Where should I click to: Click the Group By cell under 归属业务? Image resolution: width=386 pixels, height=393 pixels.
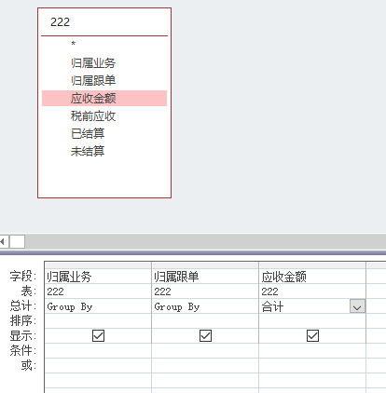tap(98, 306)
